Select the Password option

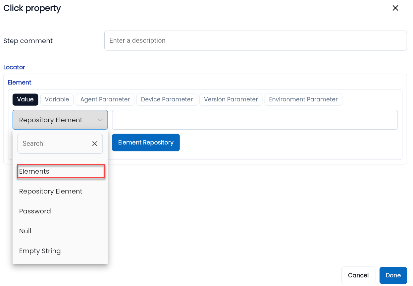60,211
